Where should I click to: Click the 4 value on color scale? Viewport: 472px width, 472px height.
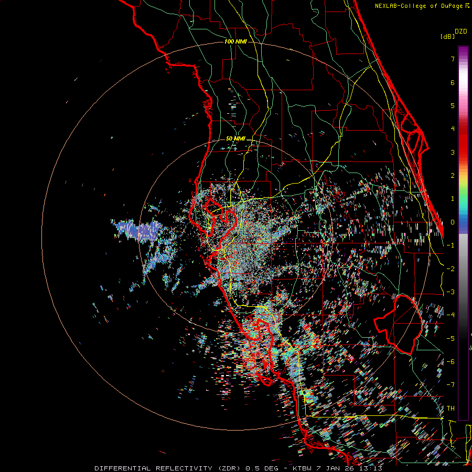click(x=453, y=129)
